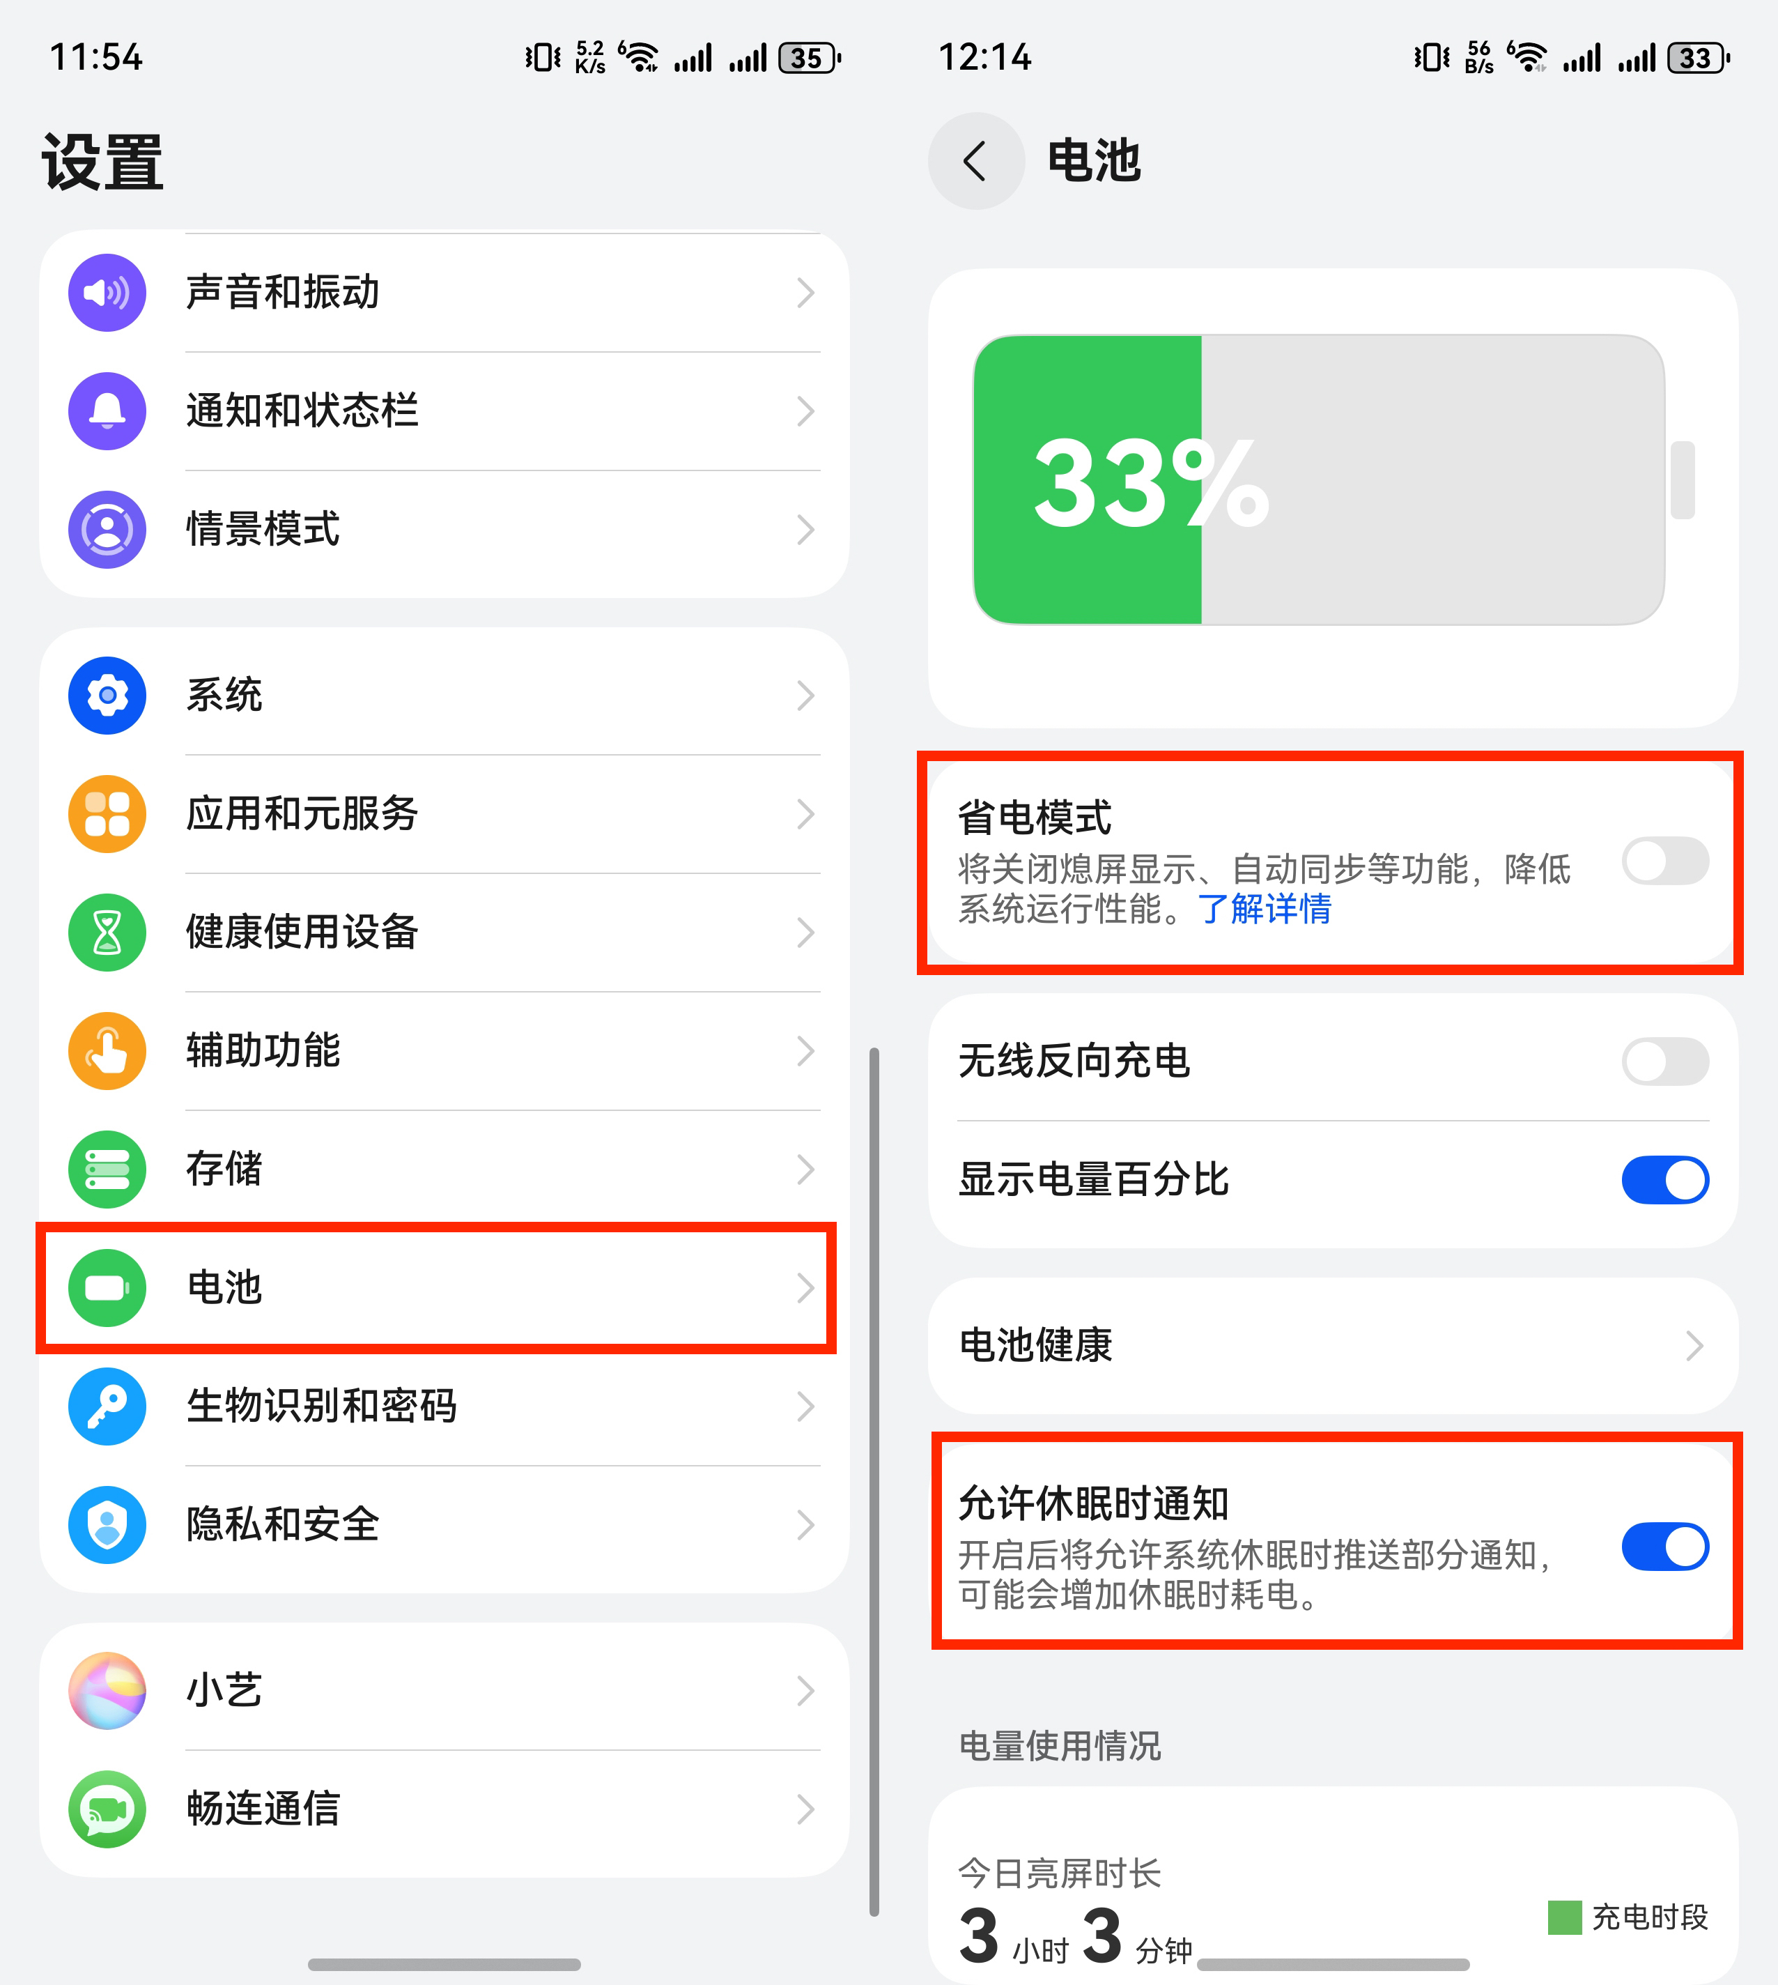This screenshot has width=1778, height=1985.
Task: Turn on 无线反向充电 switch
Action: pos(1664,1062)
